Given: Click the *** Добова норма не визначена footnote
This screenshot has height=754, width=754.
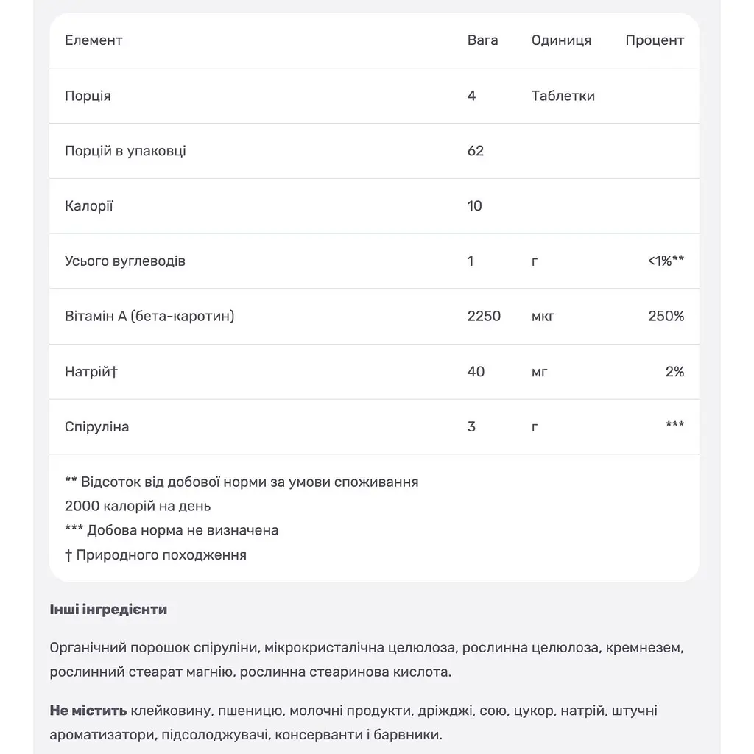Looking at the screenshot, I should pyautogui.click(x=172, y=530).
